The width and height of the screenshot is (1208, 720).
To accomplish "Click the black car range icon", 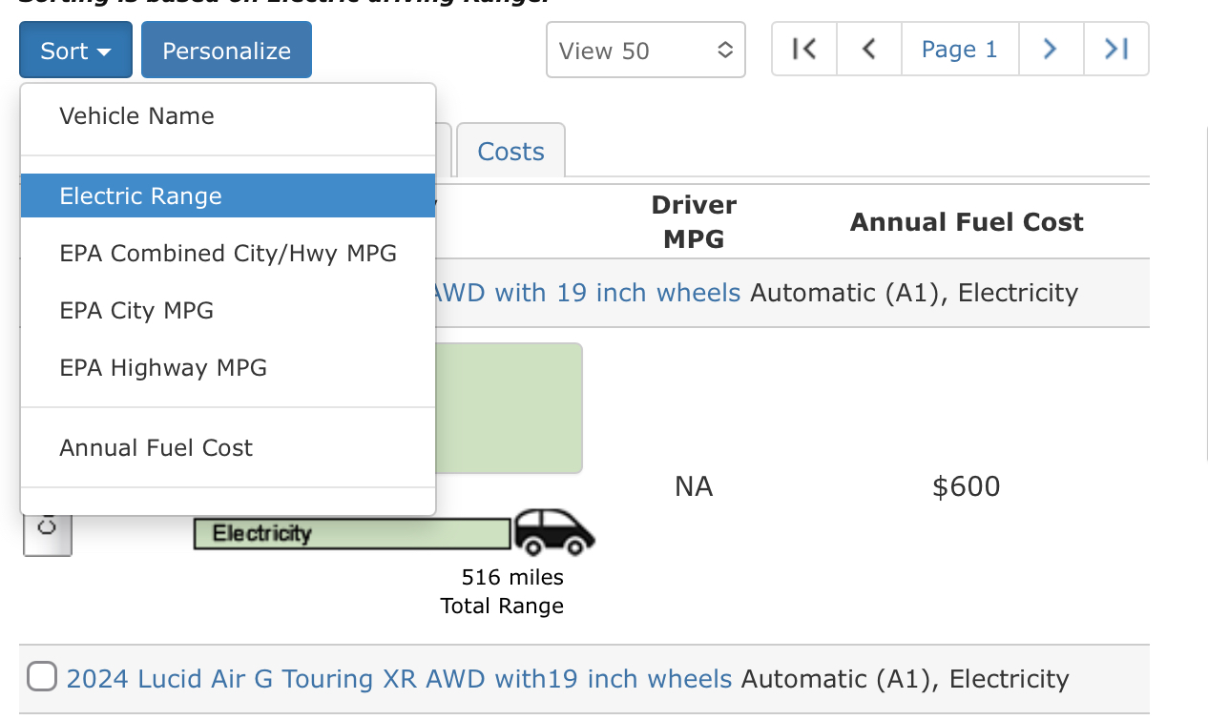I will [553, 532].
